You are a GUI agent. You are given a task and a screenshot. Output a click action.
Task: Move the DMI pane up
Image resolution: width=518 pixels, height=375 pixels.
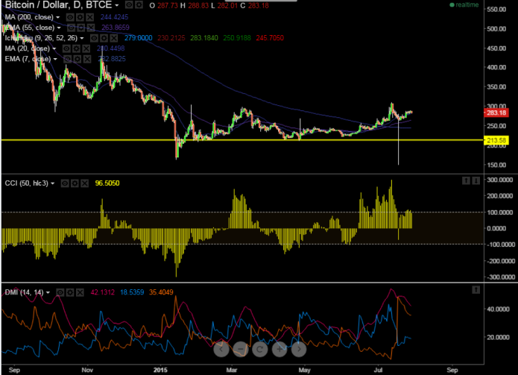point(476,290)
